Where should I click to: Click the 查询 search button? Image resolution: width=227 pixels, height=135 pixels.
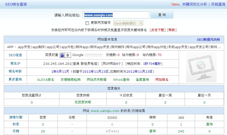162,15
